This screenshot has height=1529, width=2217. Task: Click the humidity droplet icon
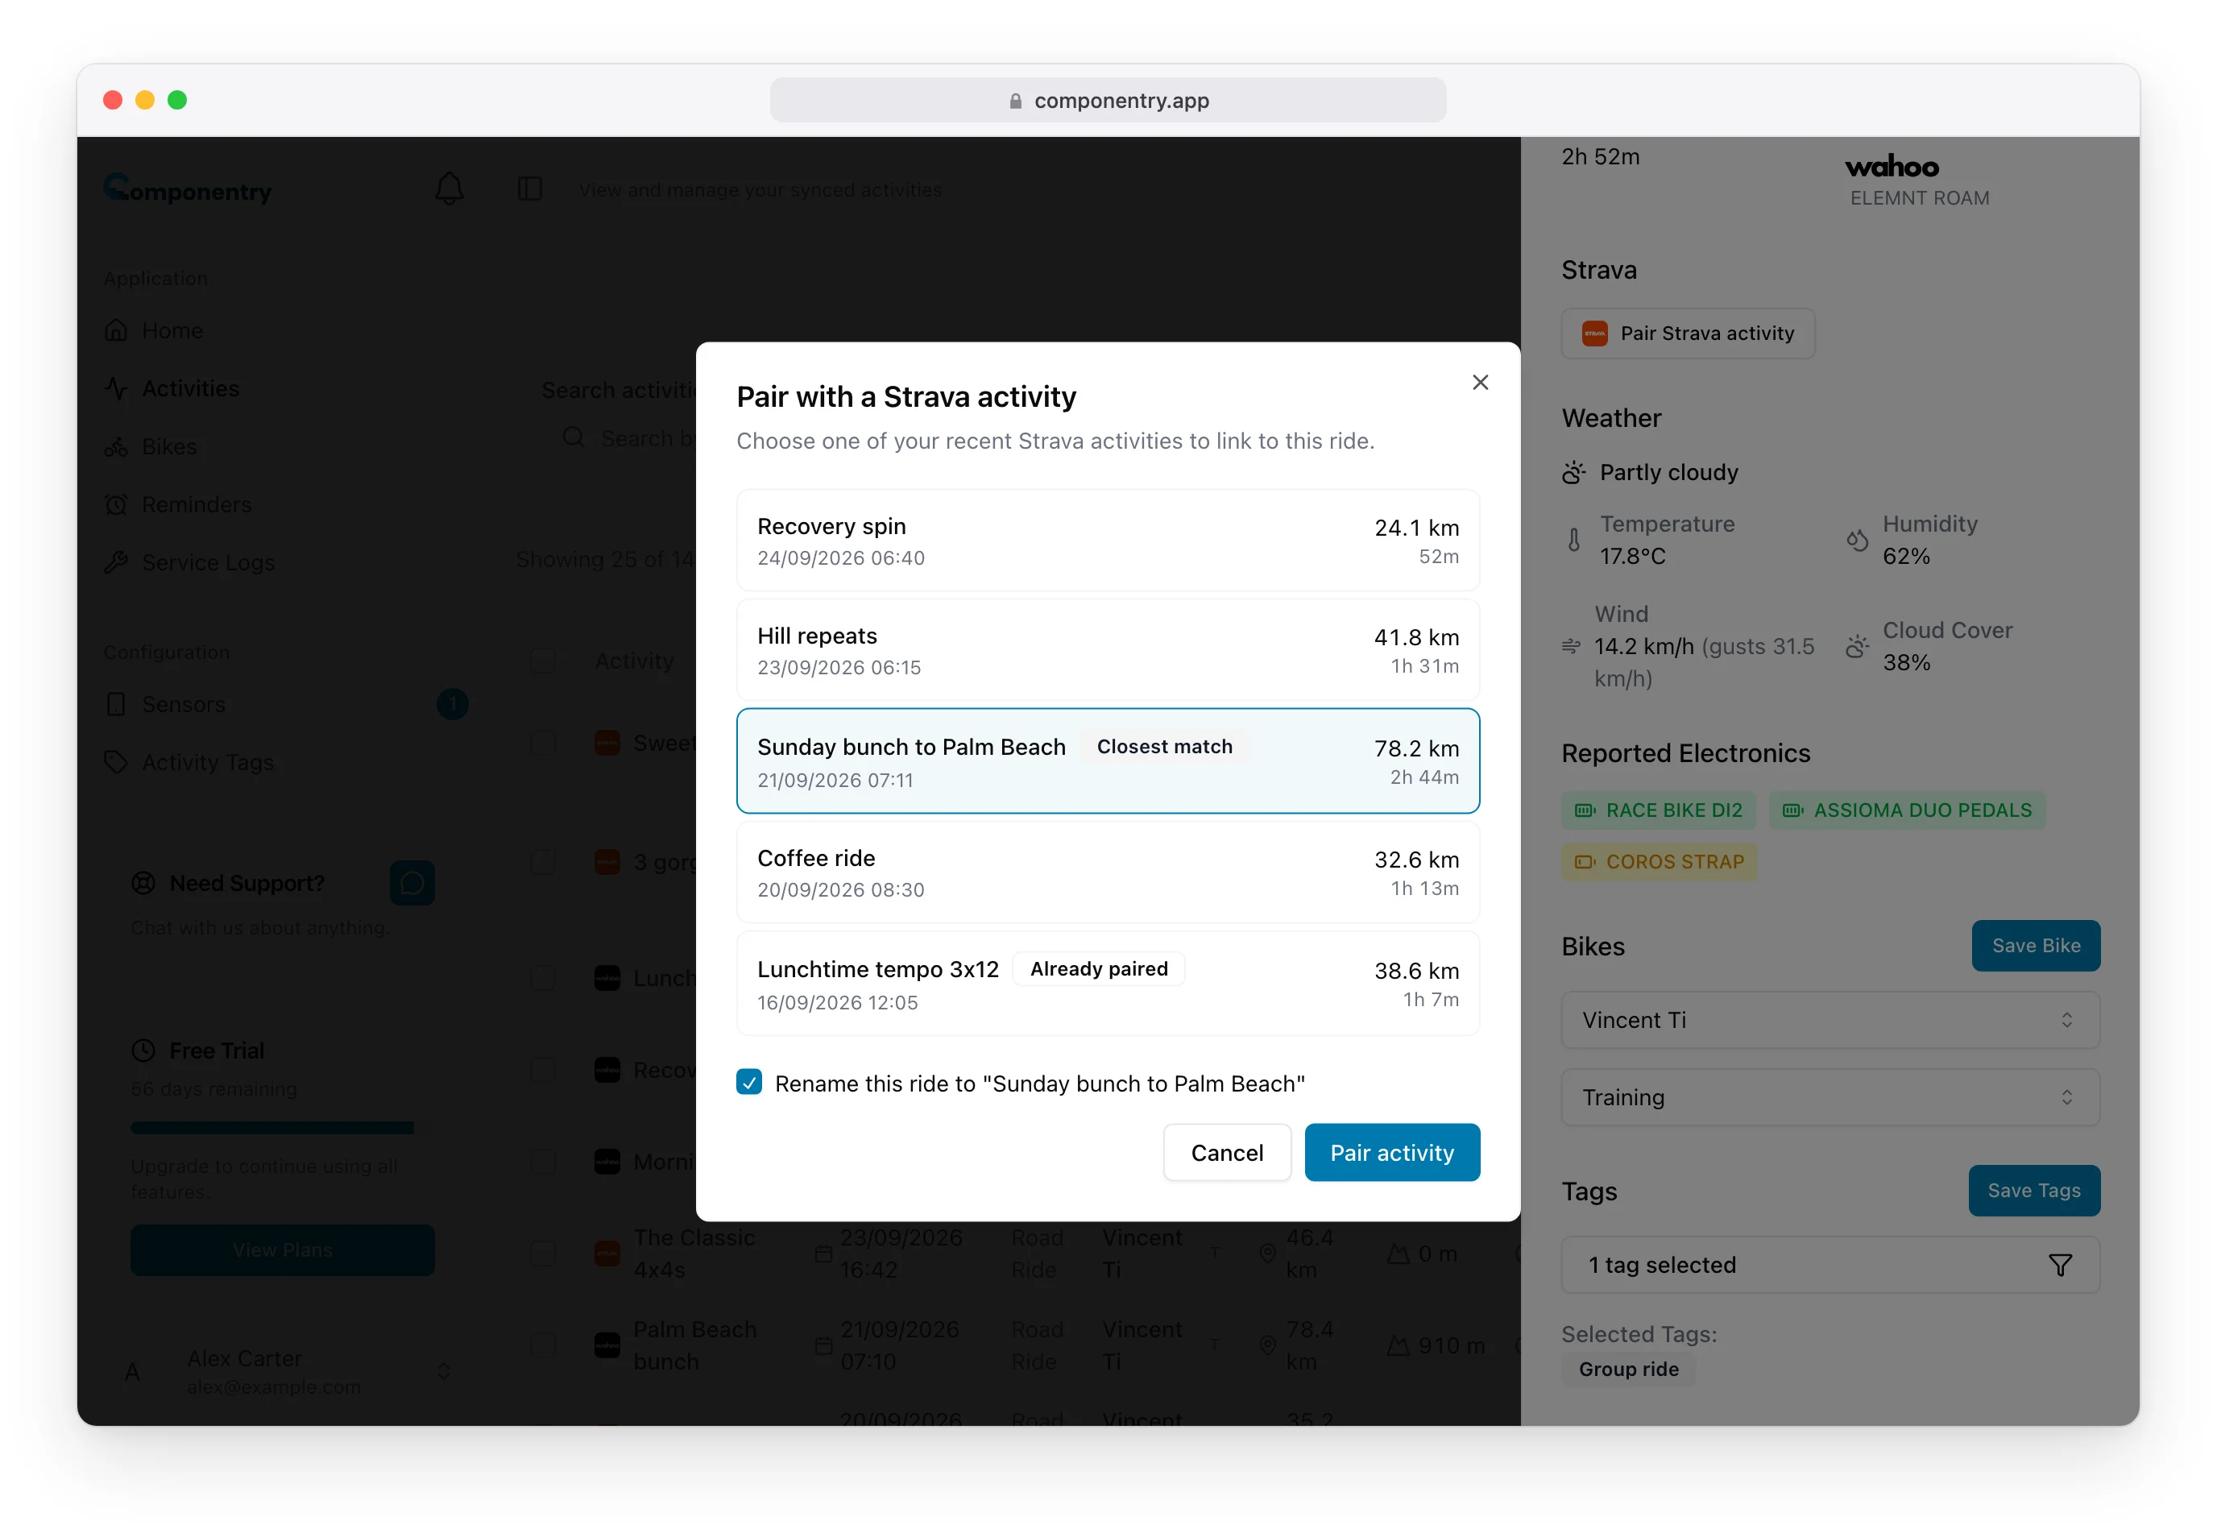[1857, 541]
